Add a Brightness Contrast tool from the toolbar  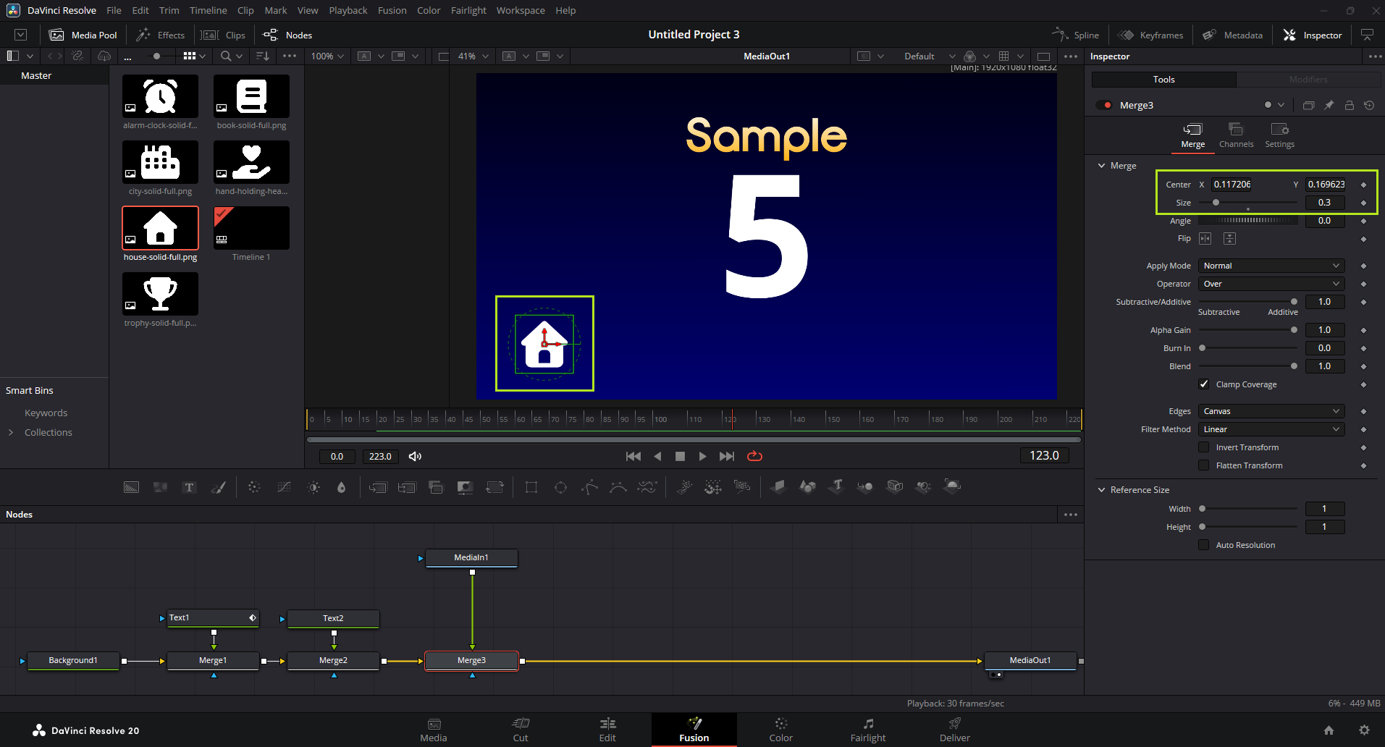[x=313, y=487]
